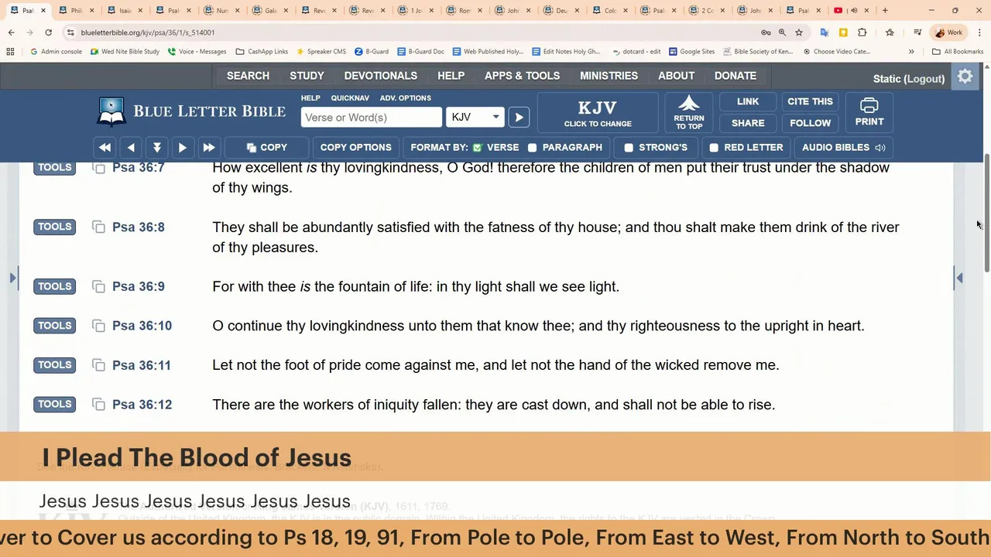Image resolution: width=991 pixels, height=557 pixels.
Task: Open Adv. Options link
Action: (x=405, y=98)
